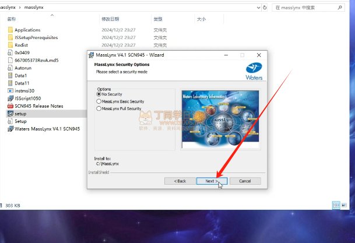
Task: Choose MassLynx Basic Security option
Action: 99,101
